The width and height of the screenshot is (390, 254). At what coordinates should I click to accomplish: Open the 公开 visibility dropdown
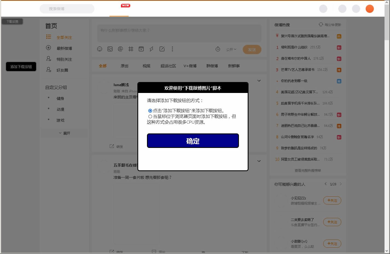point(231,49)
